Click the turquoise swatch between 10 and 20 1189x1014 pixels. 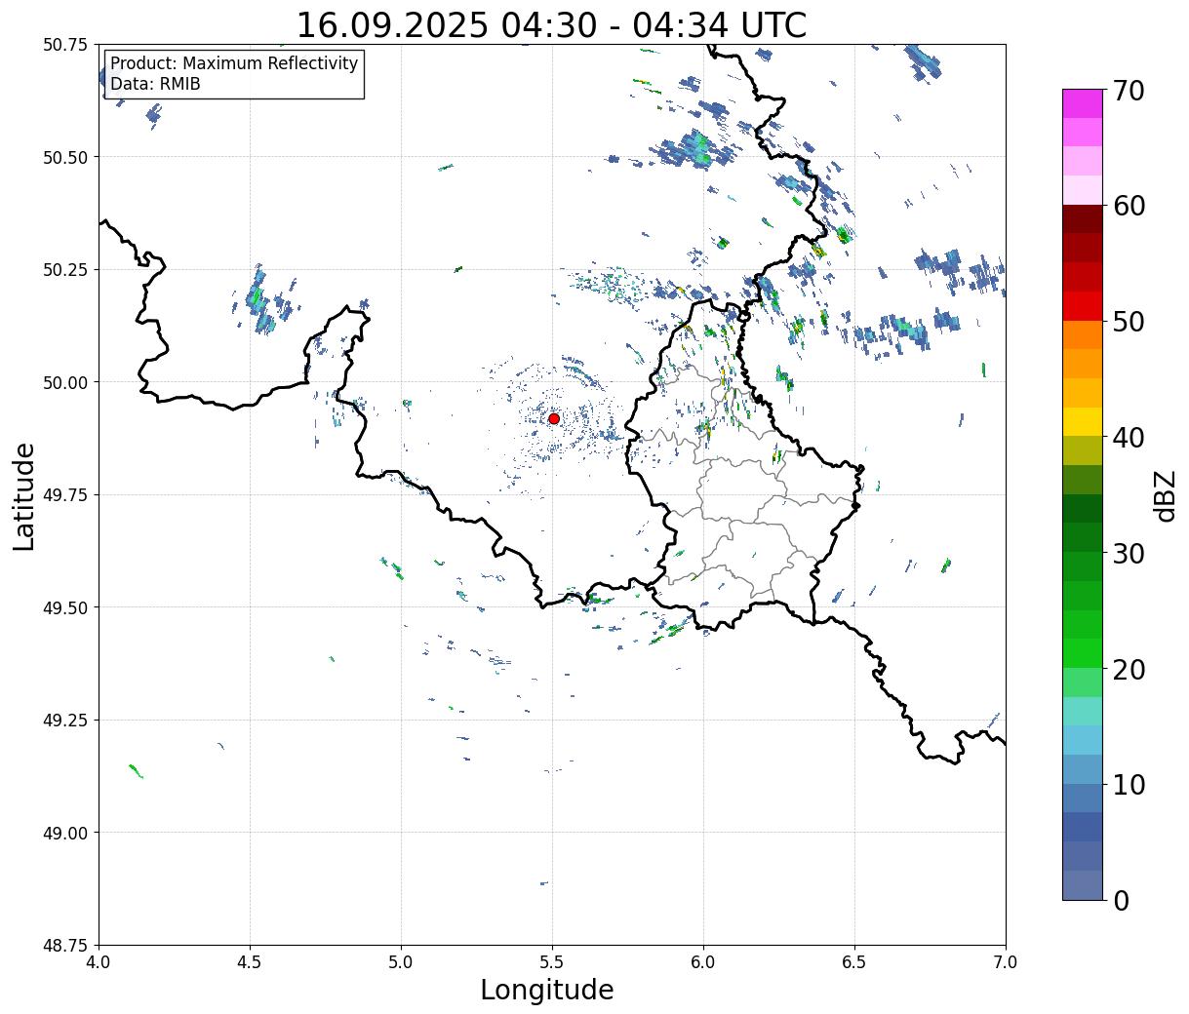pyautogui.click(x=1083, y=712)
